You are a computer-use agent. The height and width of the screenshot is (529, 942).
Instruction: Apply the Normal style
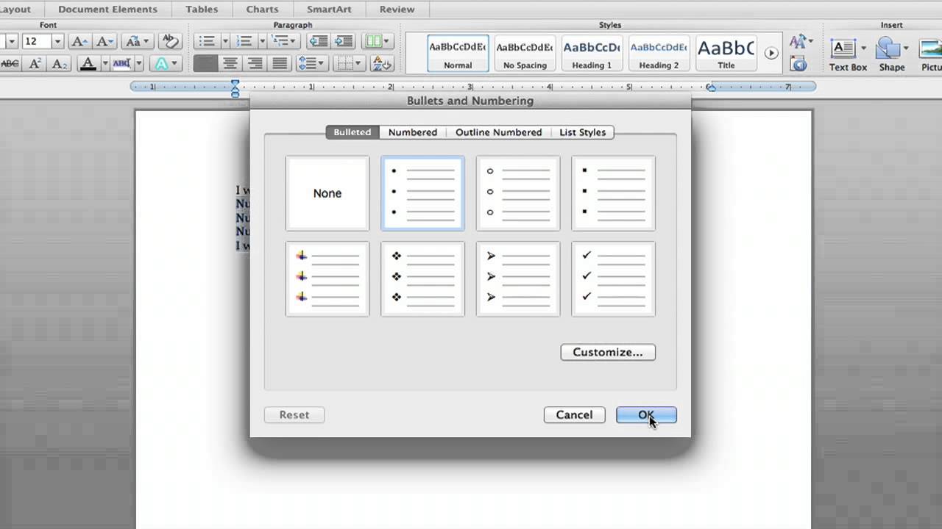tap(458, 53)
